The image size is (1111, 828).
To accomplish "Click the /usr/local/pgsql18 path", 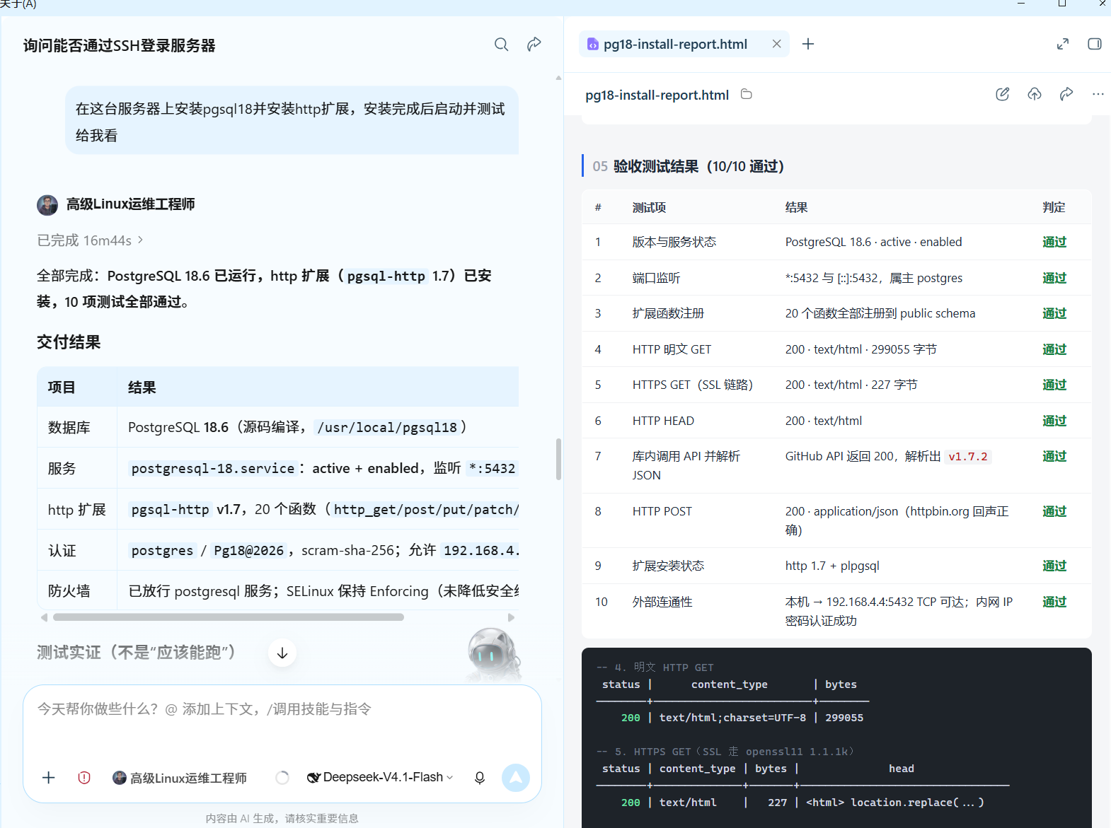I will point(387,427).
